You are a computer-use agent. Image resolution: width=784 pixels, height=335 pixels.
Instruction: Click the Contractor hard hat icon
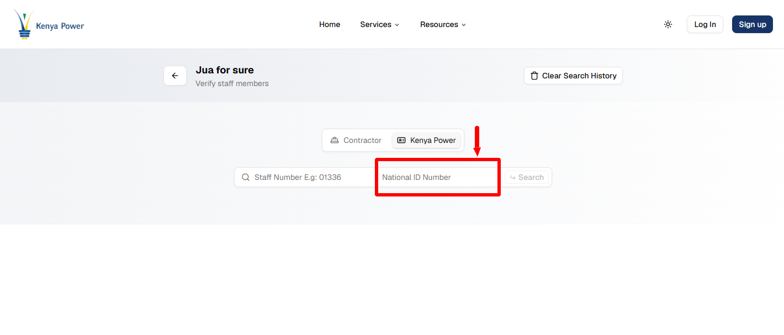click(x=335, y=140)
